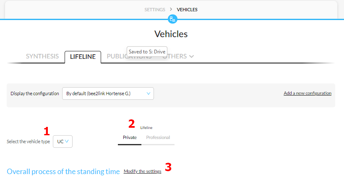Click 'Overall process of the standing time' heading
The height and width of the screenshot is (182, 344).
coord(63,172)
